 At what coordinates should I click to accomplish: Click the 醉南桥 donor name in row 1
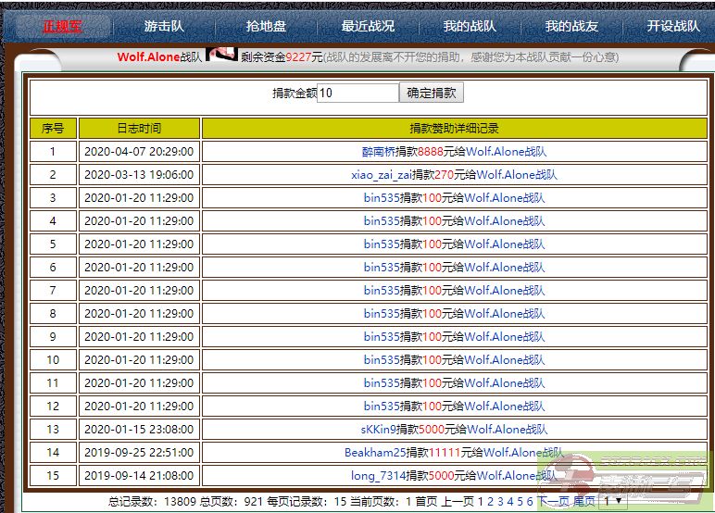point(380,152)
